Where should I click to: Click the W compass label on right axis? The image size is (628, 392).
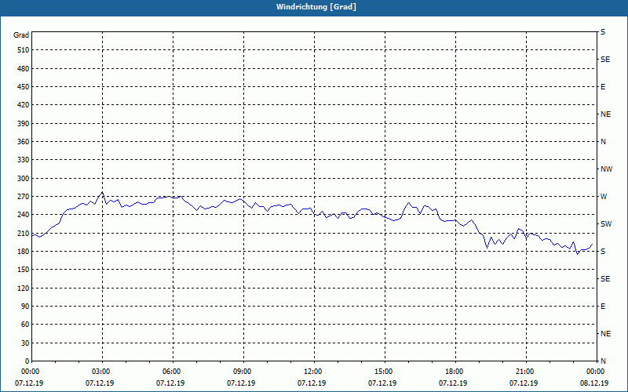coord(604,197)
